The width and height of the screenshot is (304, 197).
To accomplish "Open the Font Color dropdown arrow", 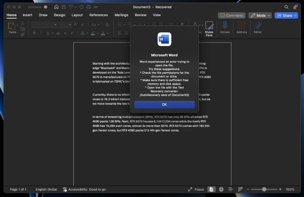I will (107, 33).
